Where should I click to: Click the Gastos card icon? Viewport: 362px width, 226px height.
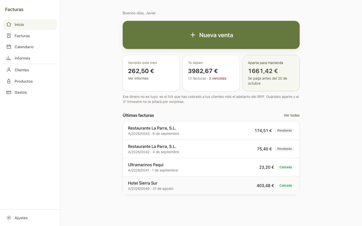[9, 92]
